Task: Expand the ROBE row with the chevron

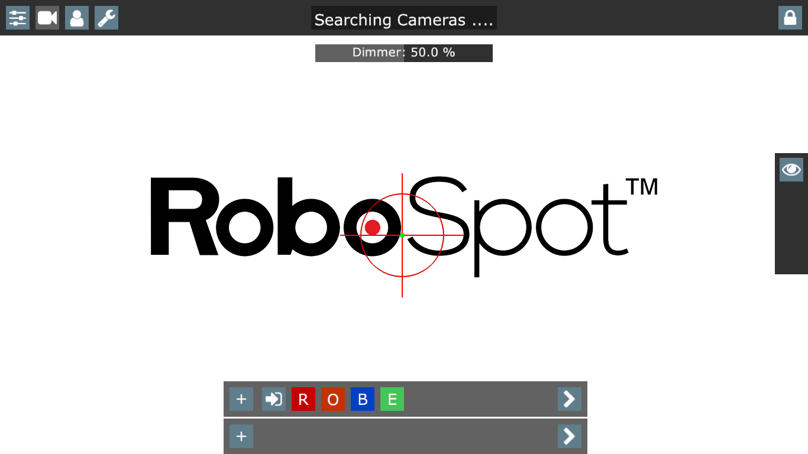Action: 569,399
